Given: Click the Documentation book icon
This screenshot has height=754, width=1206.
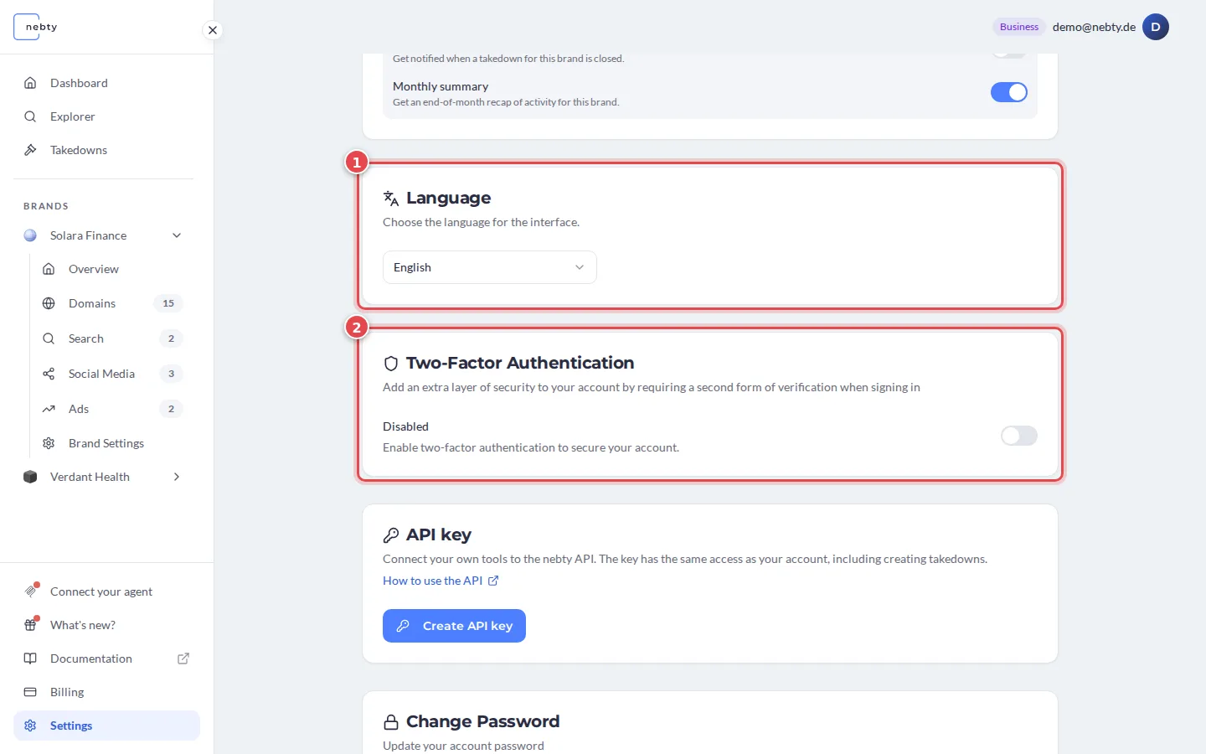Looking at the screenshot, I should (x=30, y=658).
